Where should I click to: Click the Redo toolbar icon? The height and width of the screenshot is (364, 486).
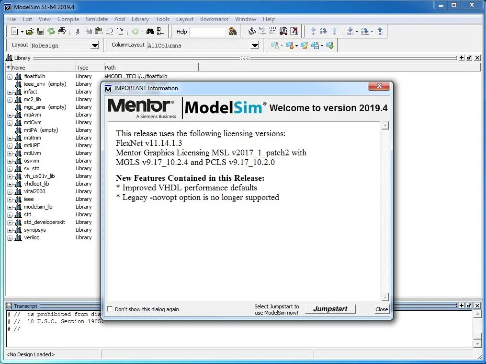tap(120, 31)
